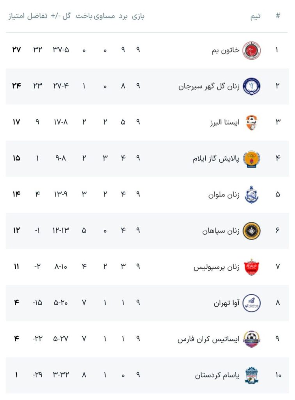Select the یاسام کردستان team name
Viewport: 295px width, 400px height.
pos(216,375)
